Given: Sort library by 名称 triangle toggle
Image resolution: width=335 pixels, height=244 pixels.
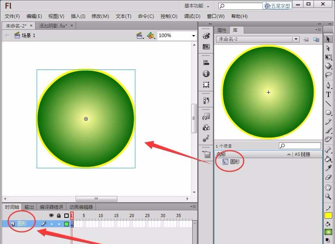Looking at the screenshot, I should [x=289, y=154].
